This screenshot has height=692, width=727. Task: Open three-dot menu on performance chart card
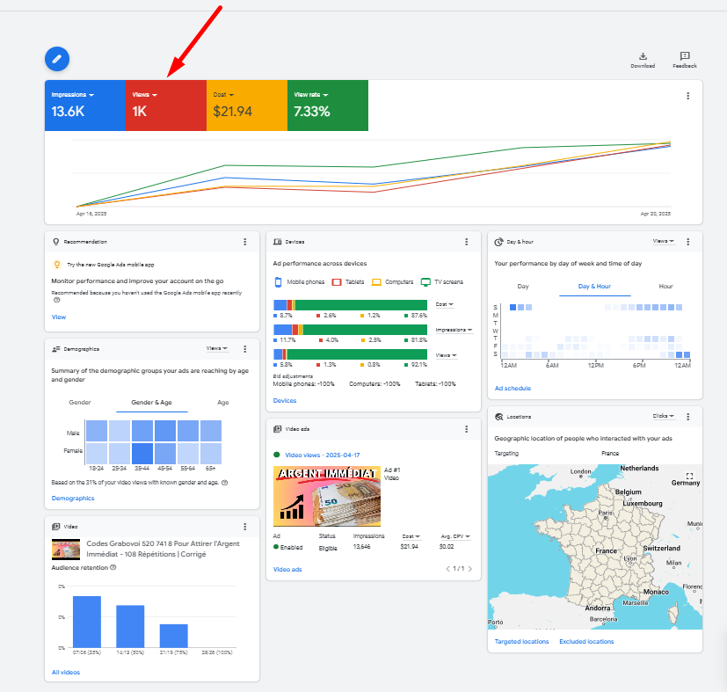(687, 96)
